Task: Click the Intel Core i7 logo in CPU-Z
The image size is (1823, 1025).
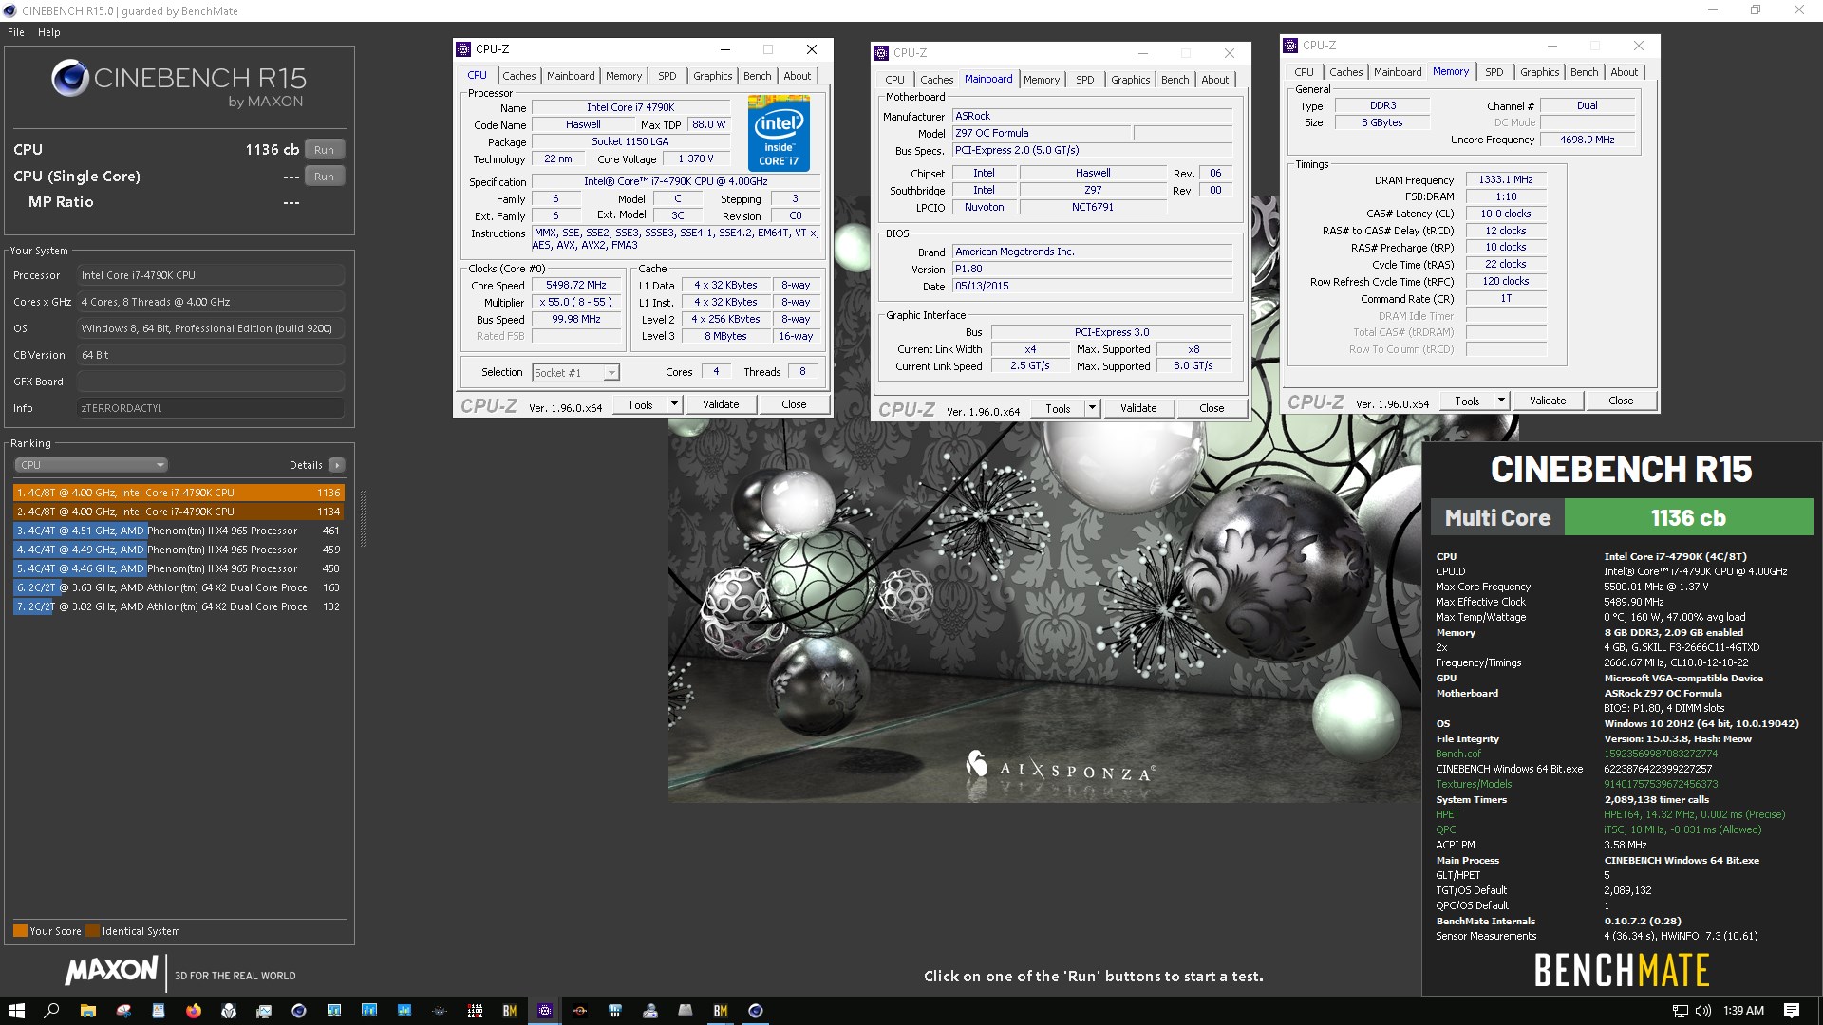Action: [779, 133]
